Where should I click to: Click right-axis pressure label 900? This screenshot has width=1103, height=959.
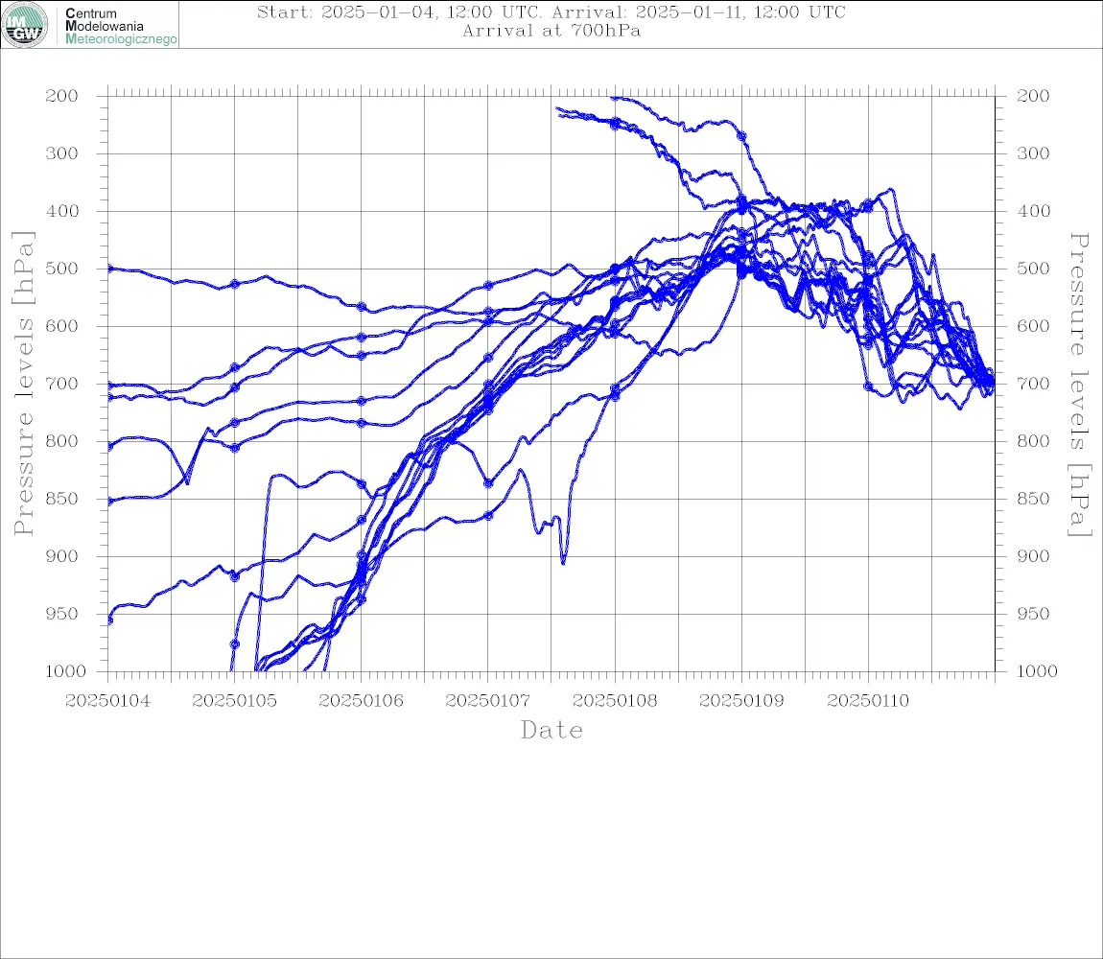coord(1033,556)
